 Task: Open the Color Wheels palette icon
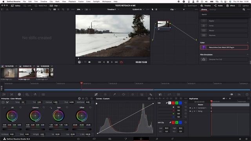(19, 94)
